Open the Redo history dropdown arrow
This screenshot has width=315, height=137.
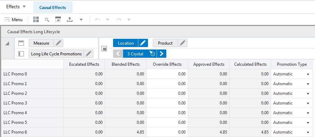(x=129, y=20)
